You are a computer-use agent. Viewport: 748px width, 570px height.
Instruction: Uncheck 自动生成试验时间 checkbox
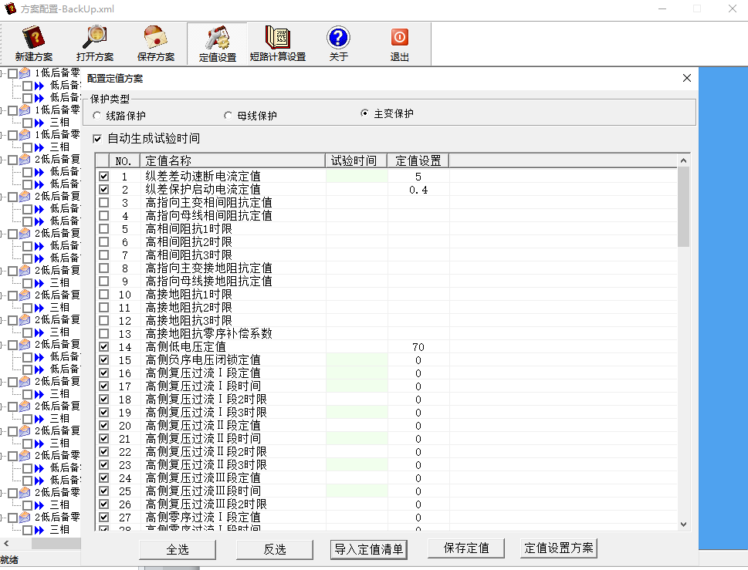[97, 139]
